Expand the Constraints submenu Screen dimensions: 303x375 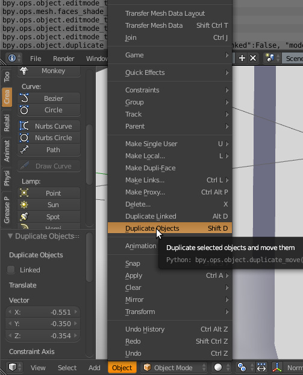(170, 90)
